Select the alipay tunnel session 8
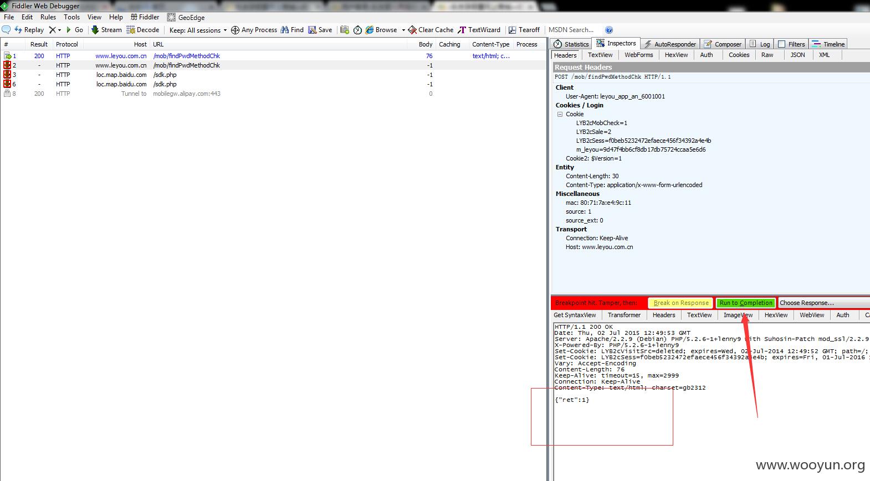 (x=273, y=94)
